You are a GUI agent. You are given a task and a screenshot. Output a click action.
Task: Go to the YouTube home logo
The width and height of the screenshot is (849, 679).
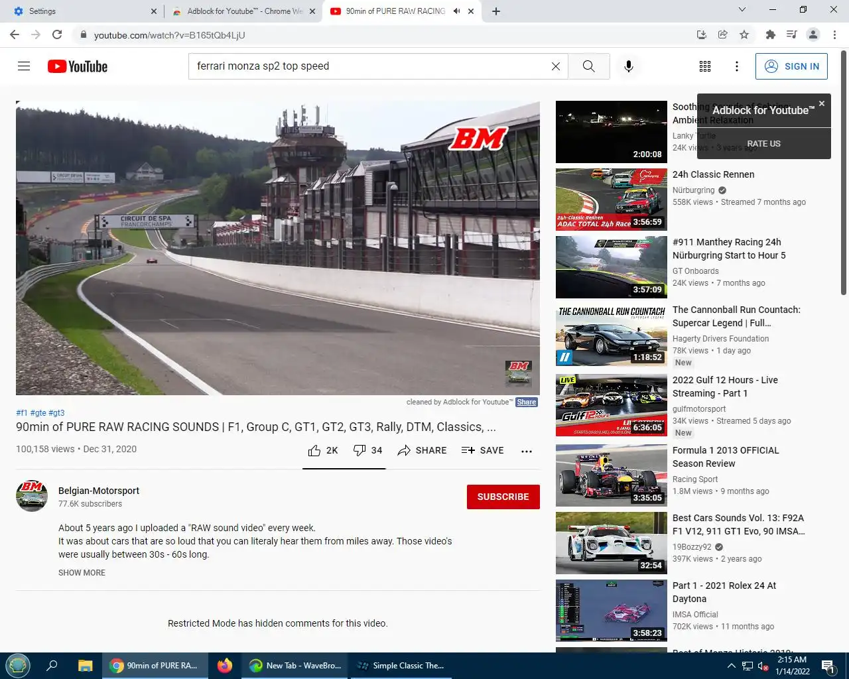[x=78, y=66]
